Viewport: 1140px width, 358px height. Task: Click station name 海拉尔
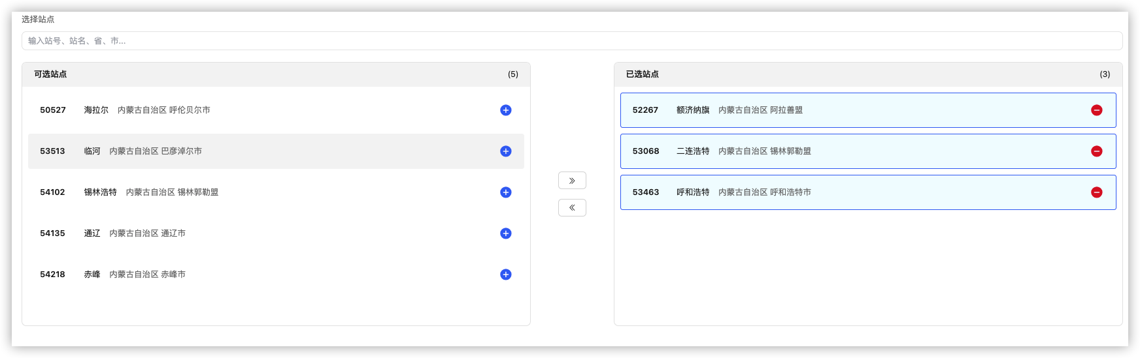96,110
